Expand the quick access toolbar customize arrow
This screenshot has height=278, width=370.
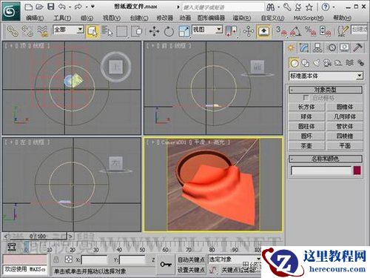click(92, 7)
